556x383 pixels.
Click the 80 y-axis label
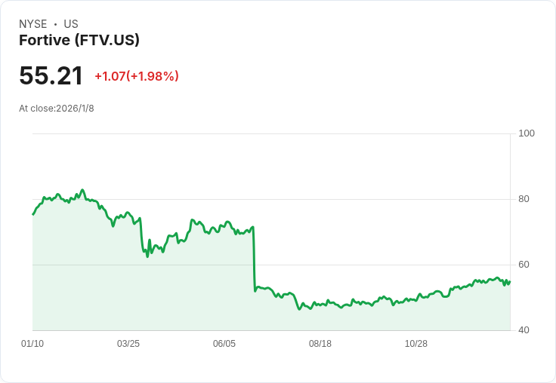pyautogui.click(x=524, y=199)
